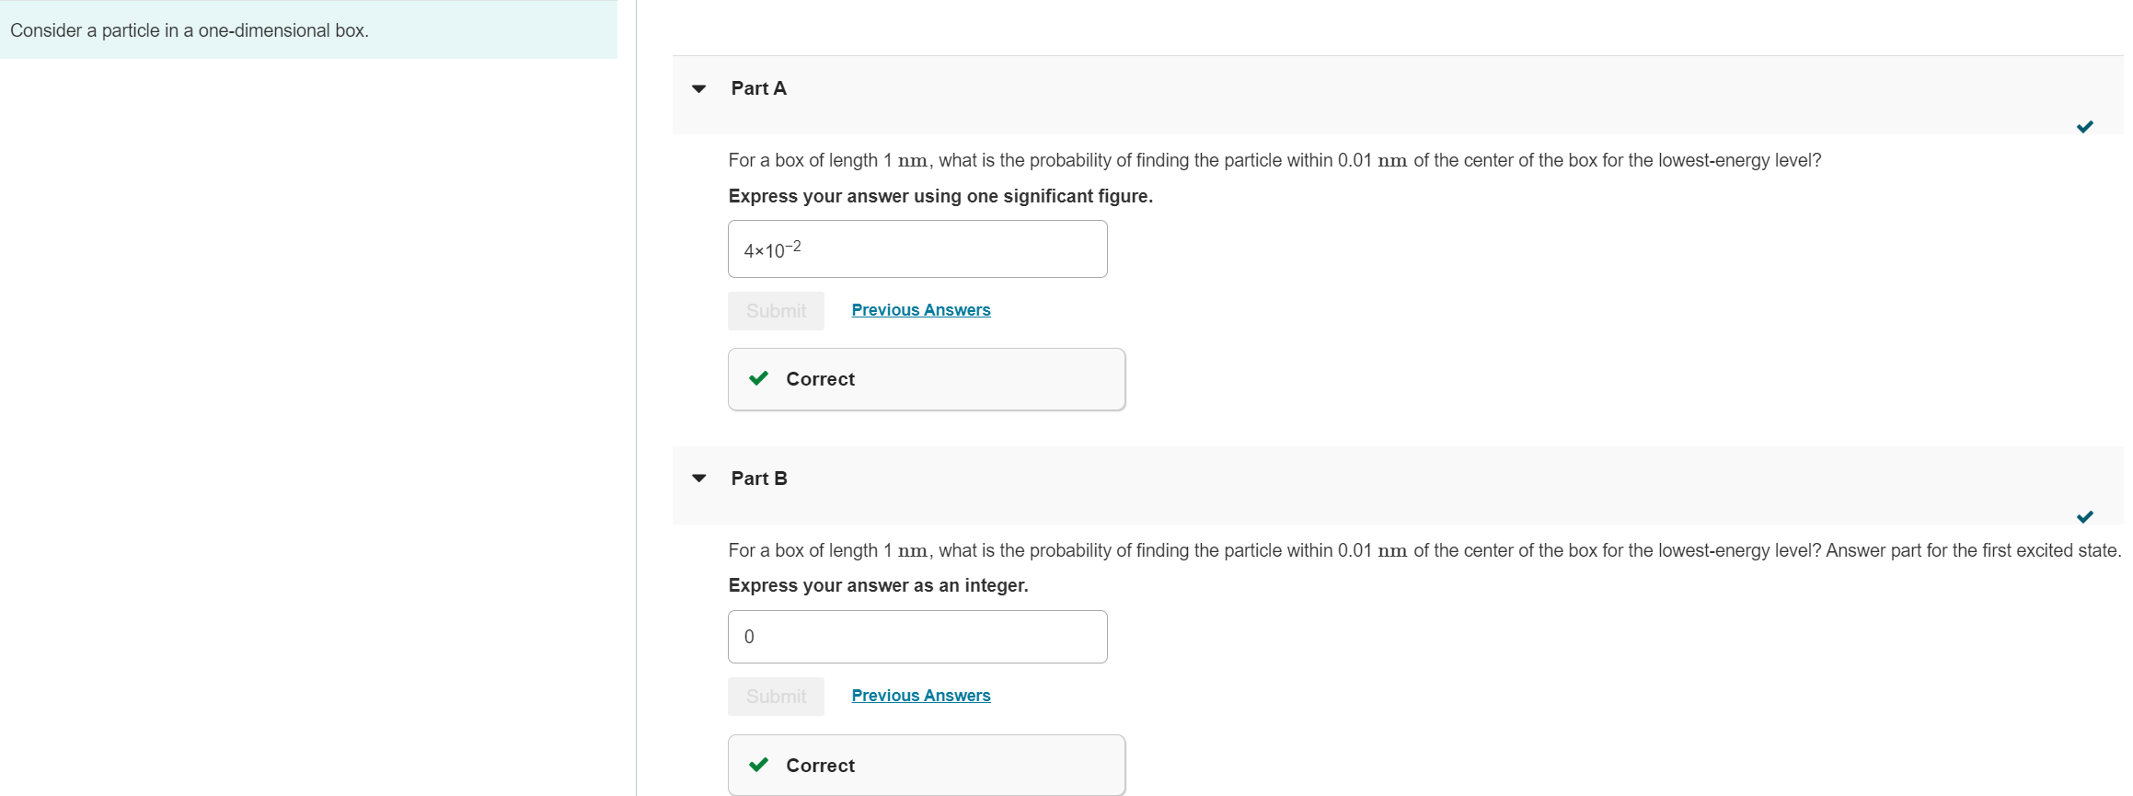Click 'Express your answer as an integer' instruction
The height and width of the screenshot is (796, 2133).
pyautogui.click(x=878, y=585)
